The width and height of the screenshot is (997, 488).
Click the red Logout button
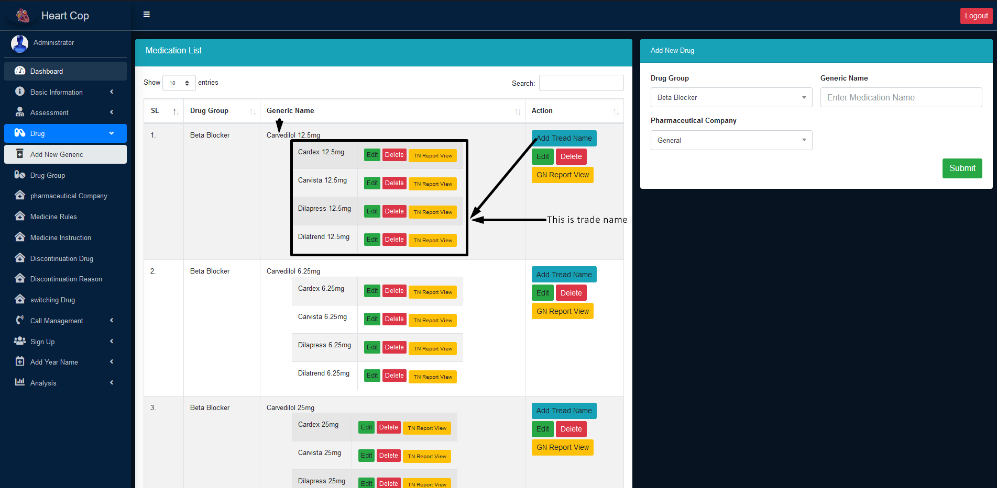(x=976, y=16)
